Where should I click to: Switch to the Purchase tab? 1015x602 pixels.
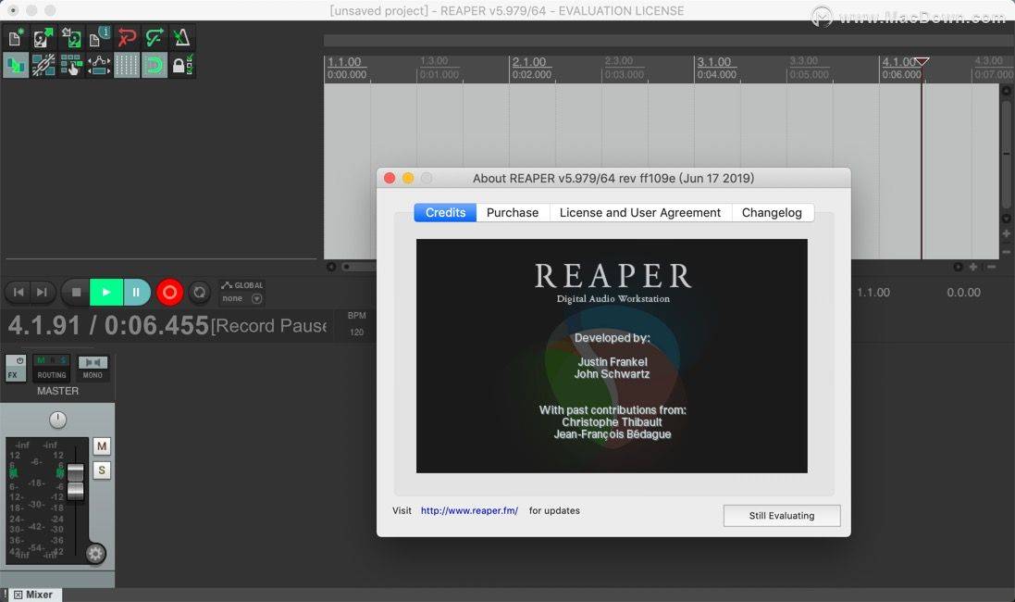(512, 212)
